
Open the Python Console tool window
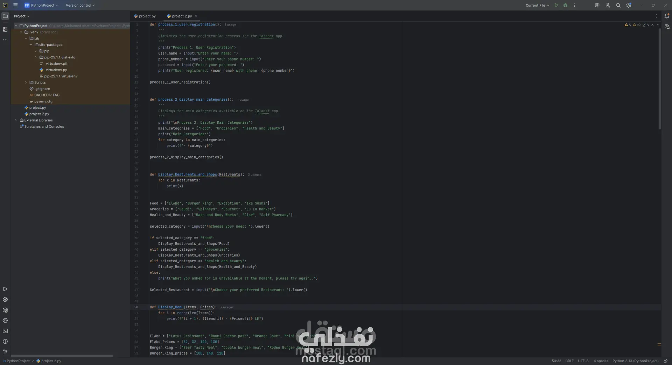[5, 300]
